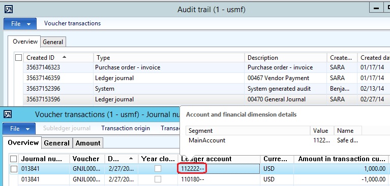Toggle select-all checkbox in Voucher transactions grid
Image resolution: width=390 pixels, height=186 pixels.
[13, 159]
